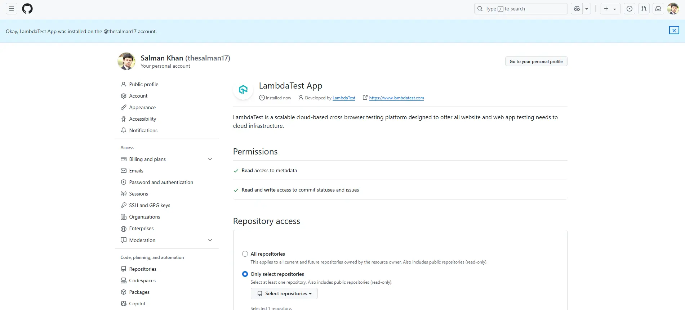The image size is (685, 310).
Task: Open the hamburger navigation menu
Action: 12,9
